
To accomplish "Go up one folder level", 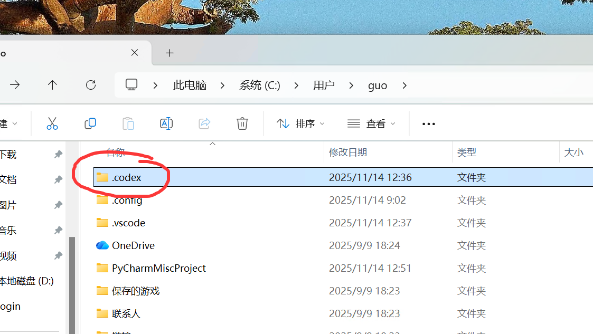I will click(x=52, y=85).
